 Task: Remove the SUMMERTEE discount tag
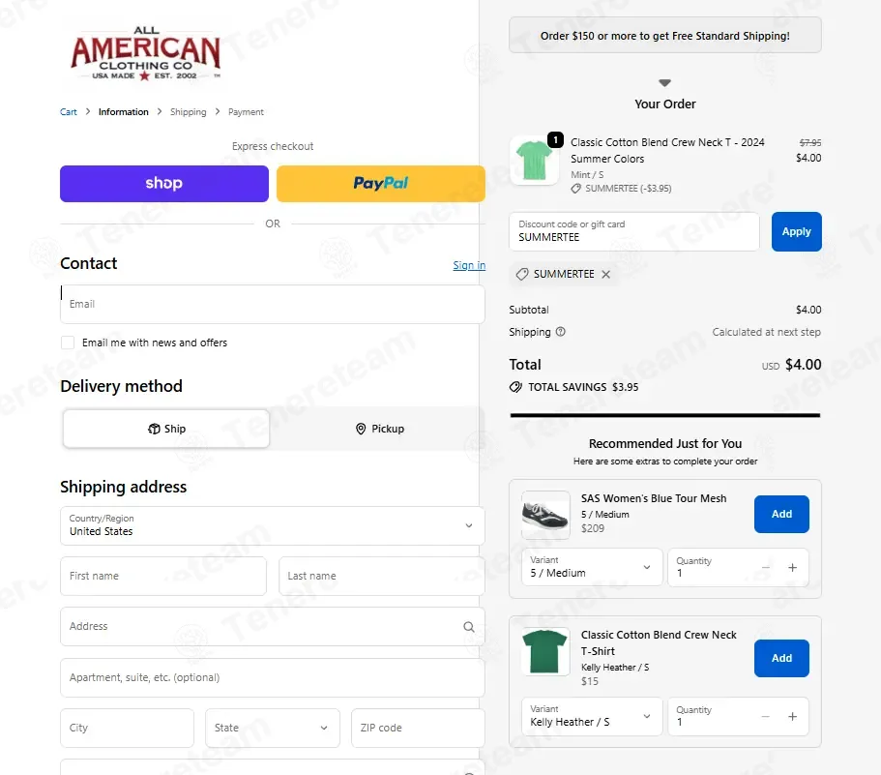[605, 274]
